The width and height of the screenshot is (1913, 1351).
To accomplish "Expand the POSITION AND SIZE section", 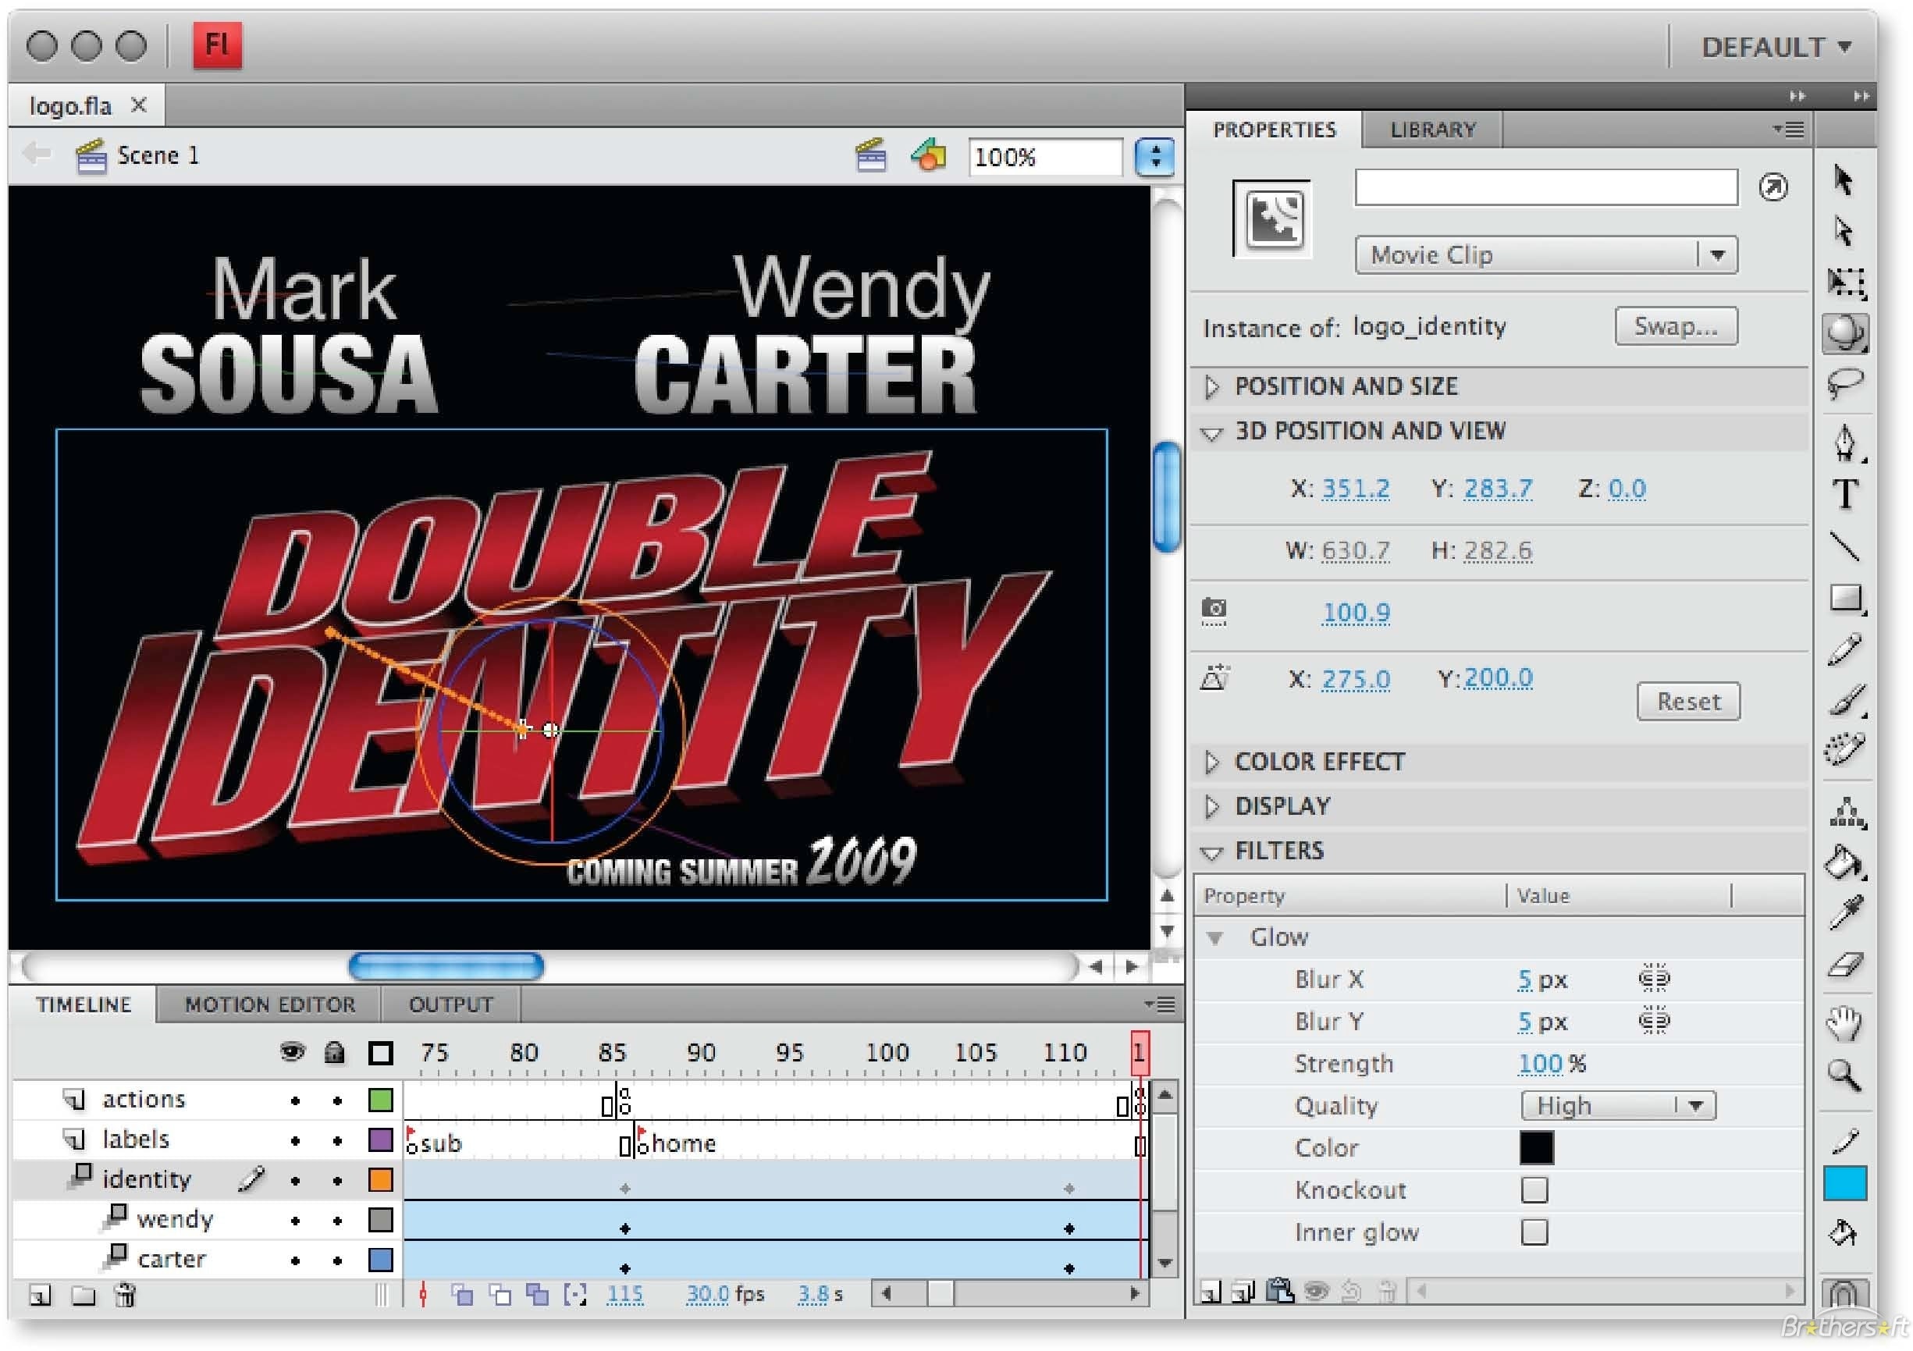I will (1223, 386).
